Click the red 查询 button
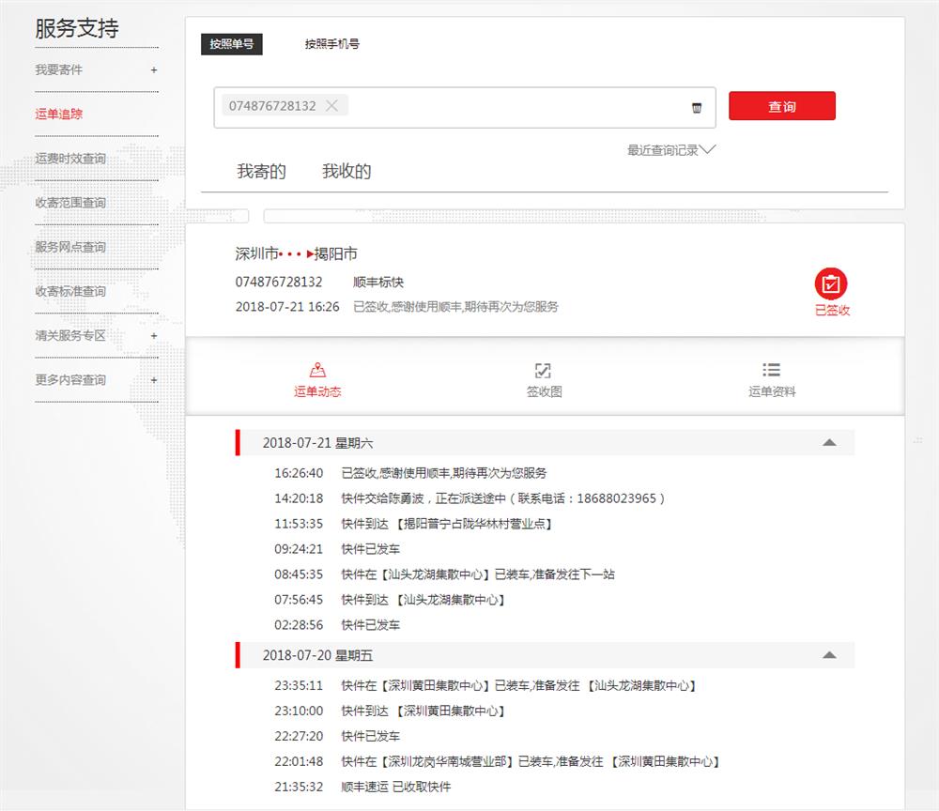This screenshot has height=811, width=939. click(x=781, y=106)
